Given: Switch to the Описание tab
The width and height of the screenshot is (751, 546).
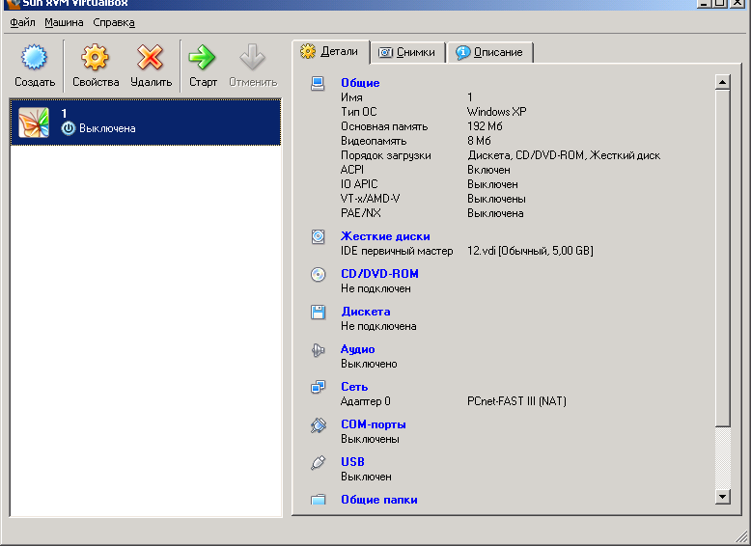Looking at the screenshot, I should [x=490, y=52].
